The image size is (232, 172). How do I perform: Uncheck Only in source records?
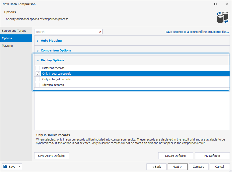pos(37,73)
